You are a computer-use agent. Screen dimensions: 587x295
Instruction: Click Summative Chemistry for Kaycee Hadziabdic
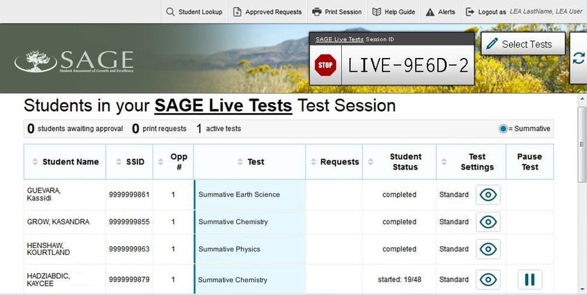[250, 280]
